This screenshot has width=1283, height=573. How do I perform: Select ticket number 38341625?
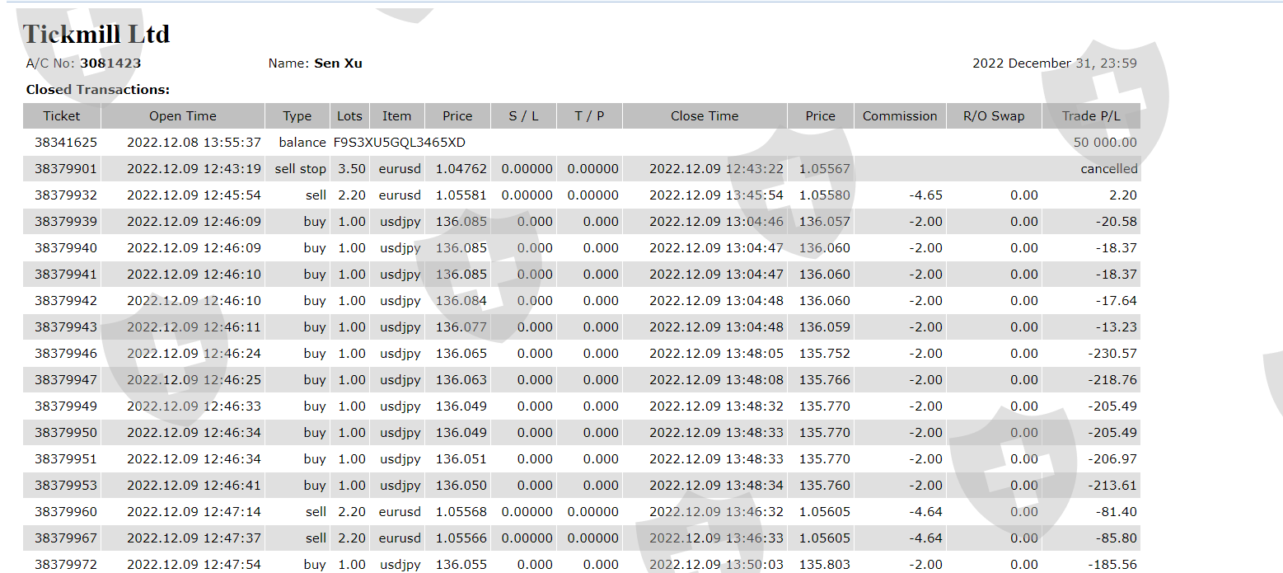[x=66, y=143]
